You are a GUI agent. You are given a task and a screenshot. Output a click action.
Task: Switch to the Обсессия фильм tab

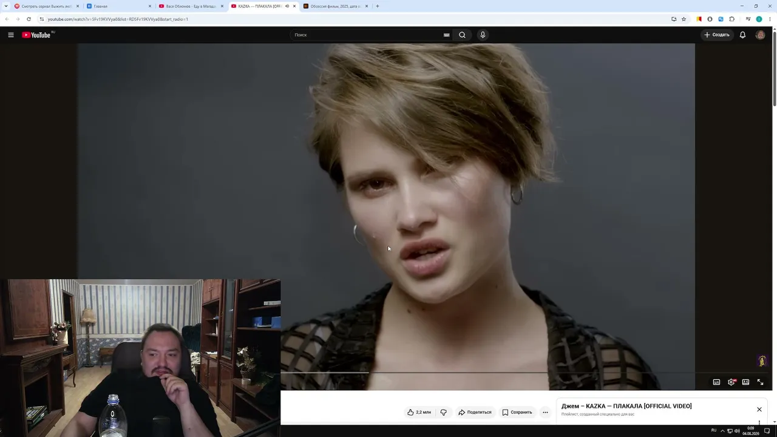[336, 6]
